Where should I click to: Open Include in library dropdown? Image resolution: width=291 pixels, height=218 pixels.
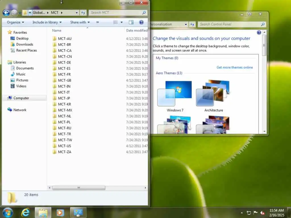(47, 22)
